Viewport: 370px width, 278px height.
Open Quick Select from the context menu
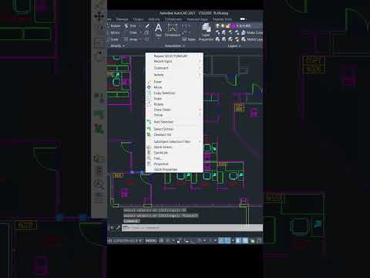pos(163,147)
